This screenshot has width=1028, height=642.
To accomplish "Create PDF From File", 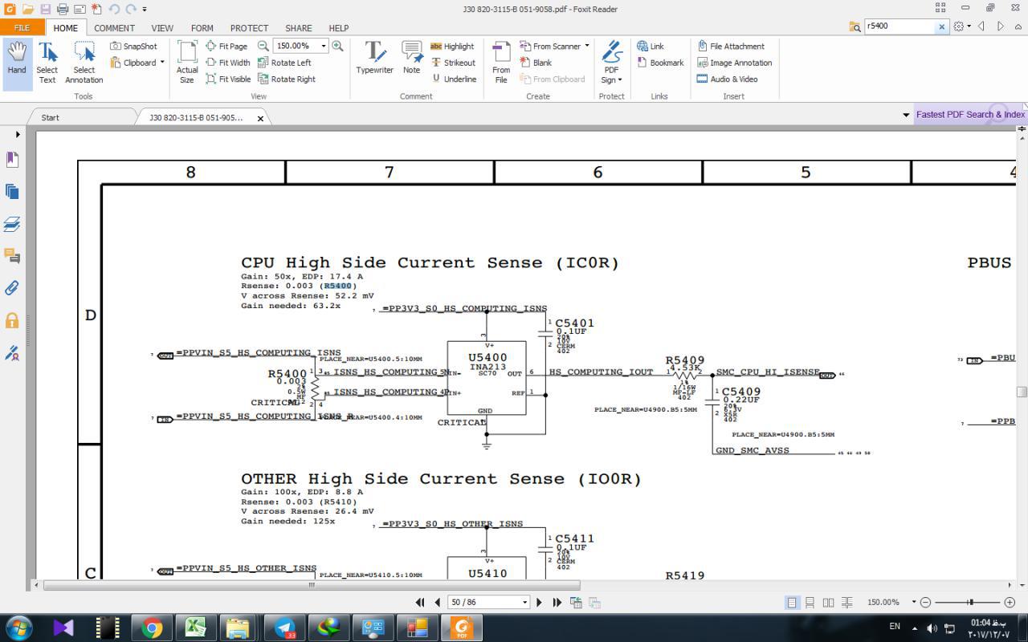I will (x=501, y=61).
